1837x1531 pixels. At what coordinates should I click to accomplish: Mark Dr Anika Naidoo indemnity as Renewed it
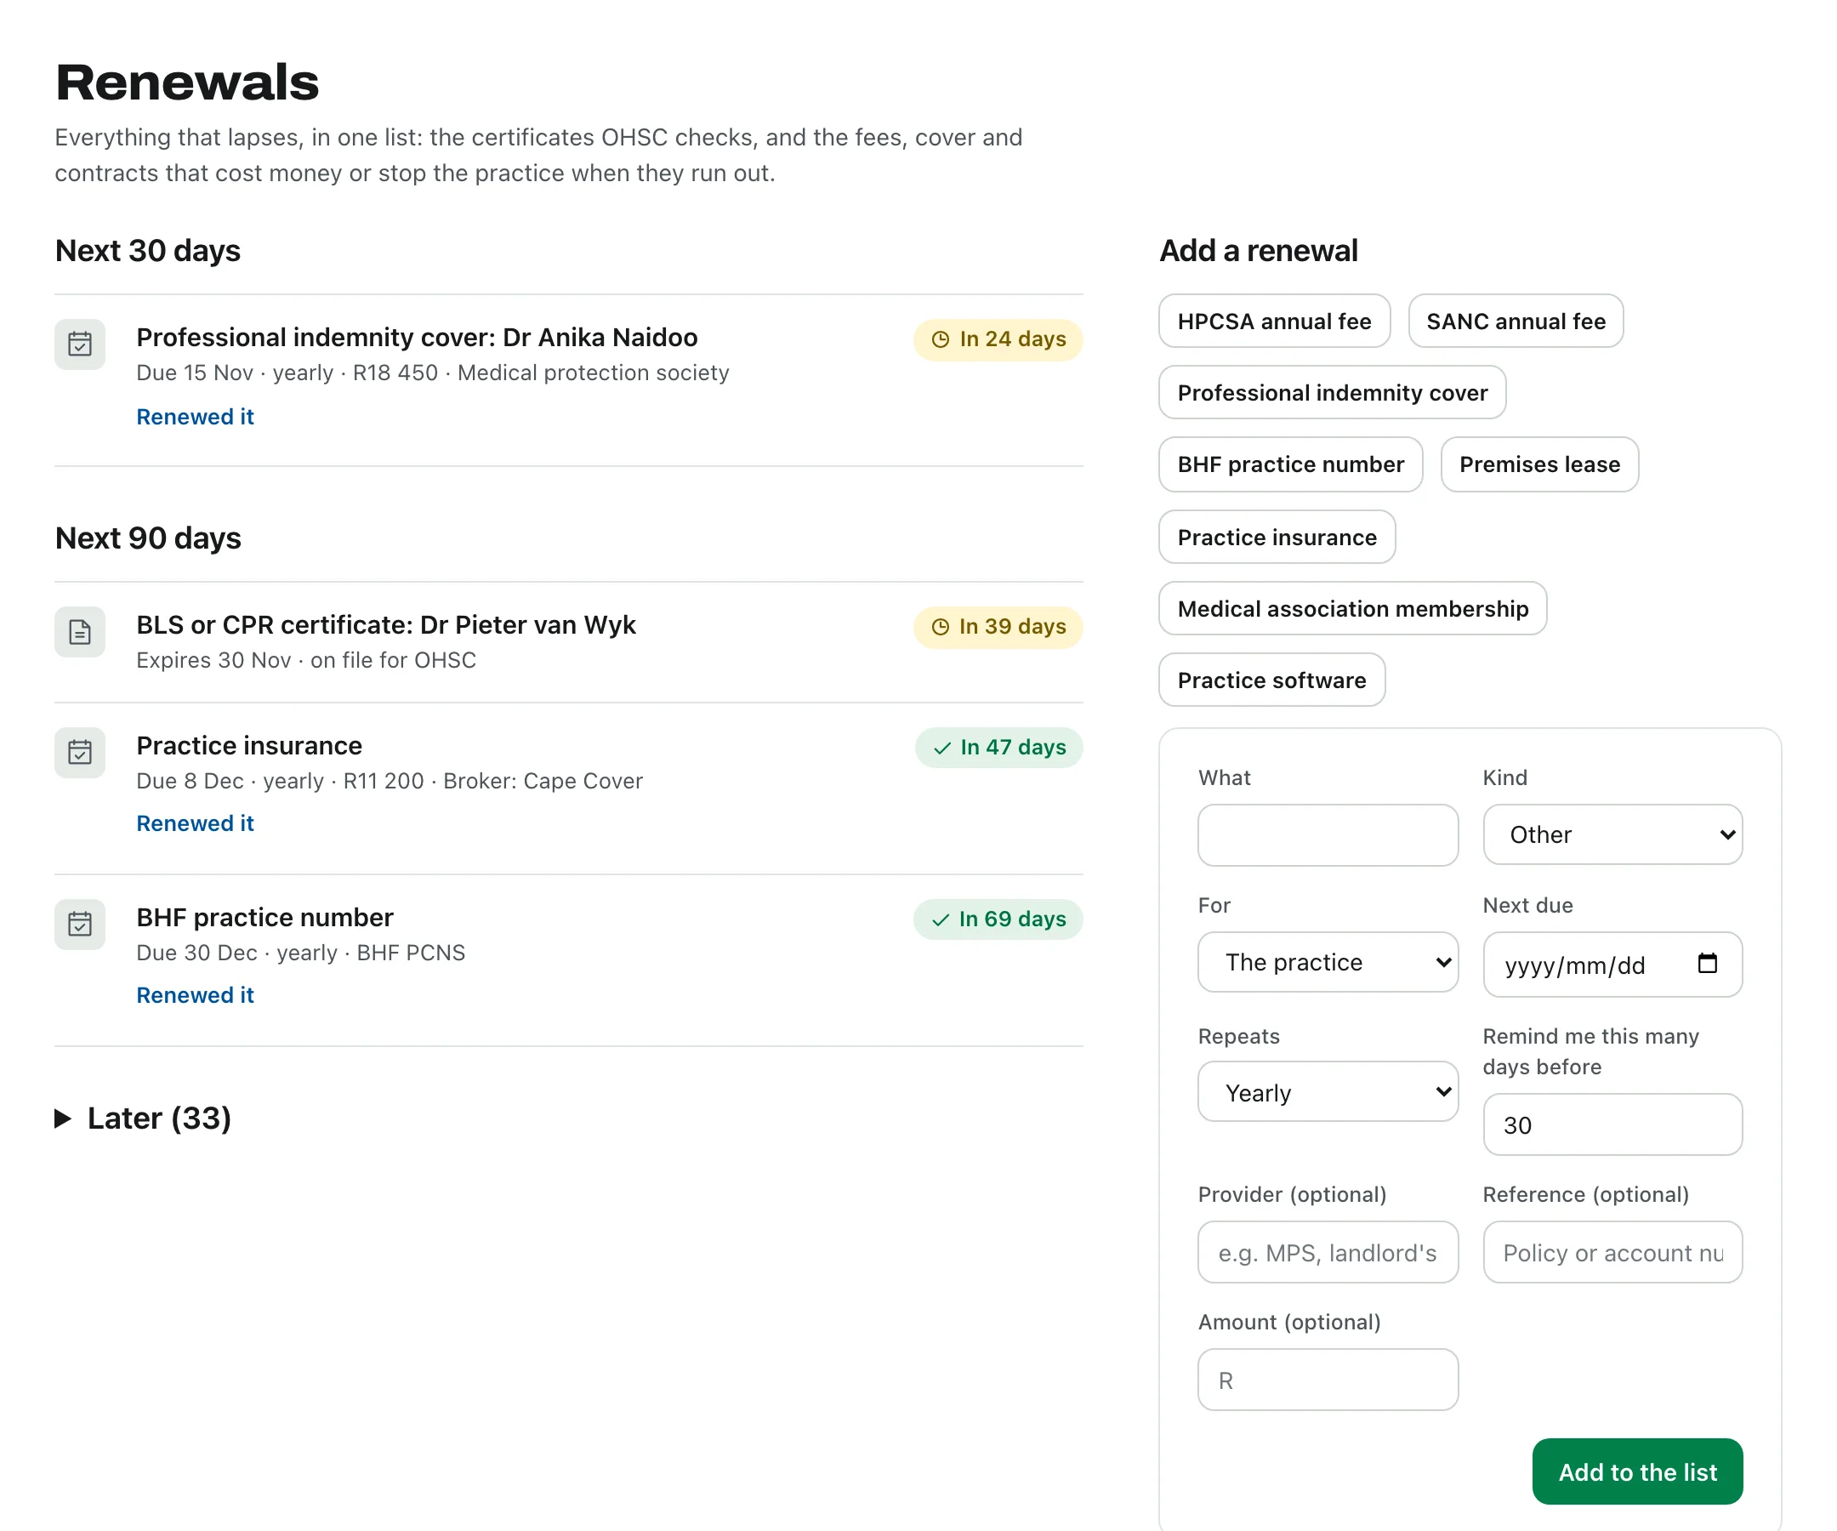195,418
